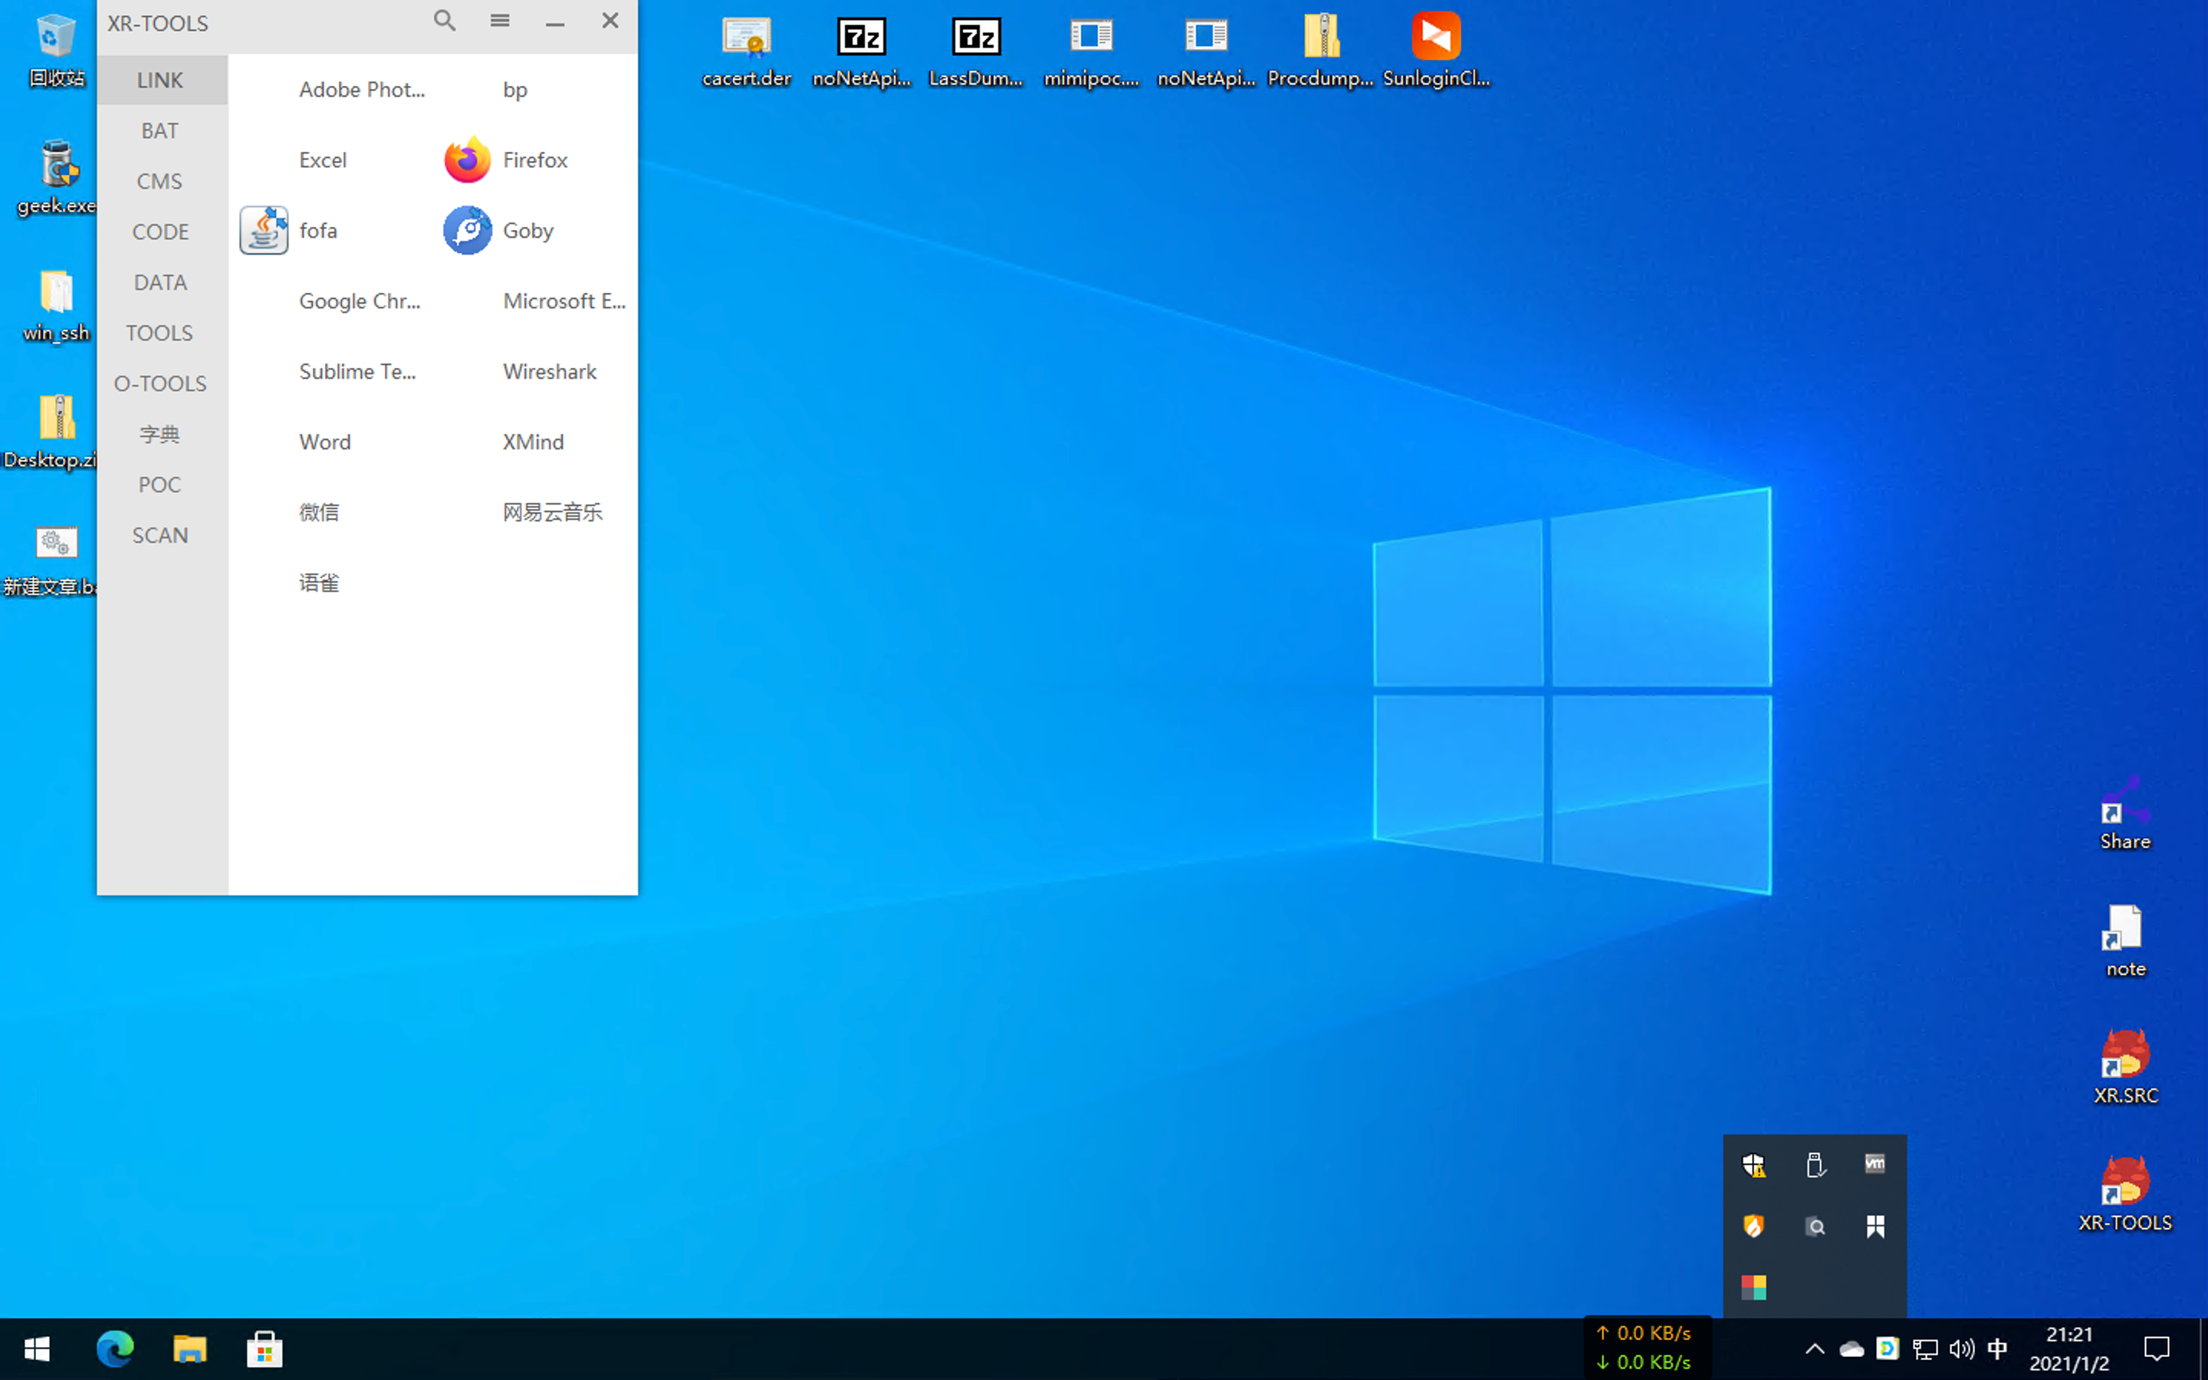This screenshot has width=2208, height=1380.
Task: Open the XR-TOOLS hamburger menu
Action: pyautogui.click(x=499, y=21)
